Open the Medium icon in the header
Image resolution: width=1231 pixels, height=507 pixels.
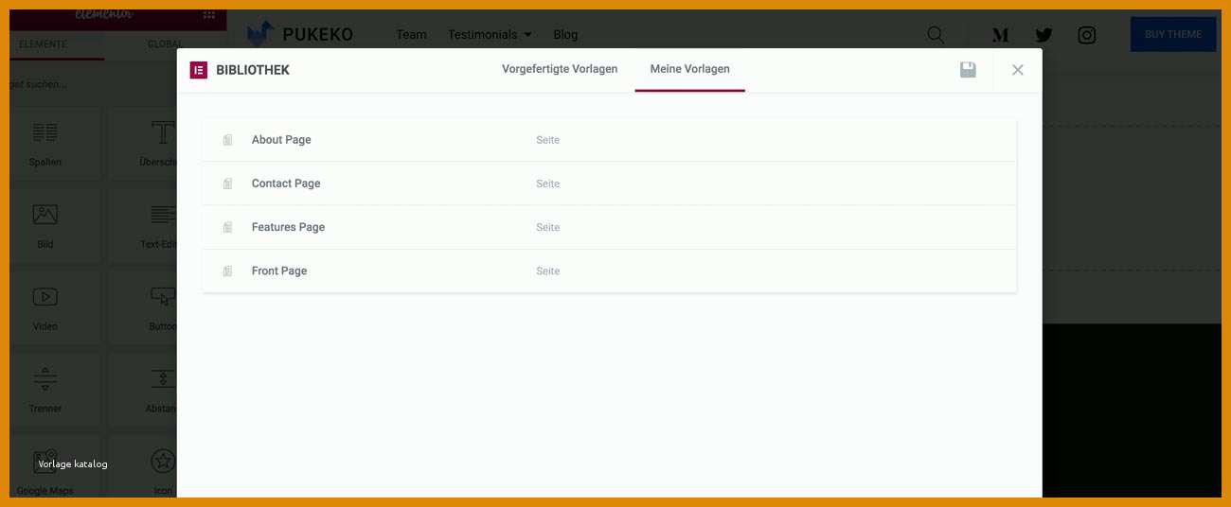(x=1000, y=35)
